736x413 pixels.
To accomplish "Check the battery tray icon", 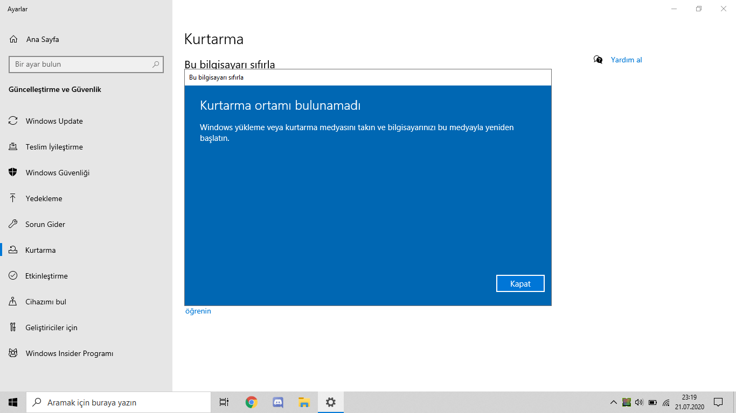I will point(652,402).
